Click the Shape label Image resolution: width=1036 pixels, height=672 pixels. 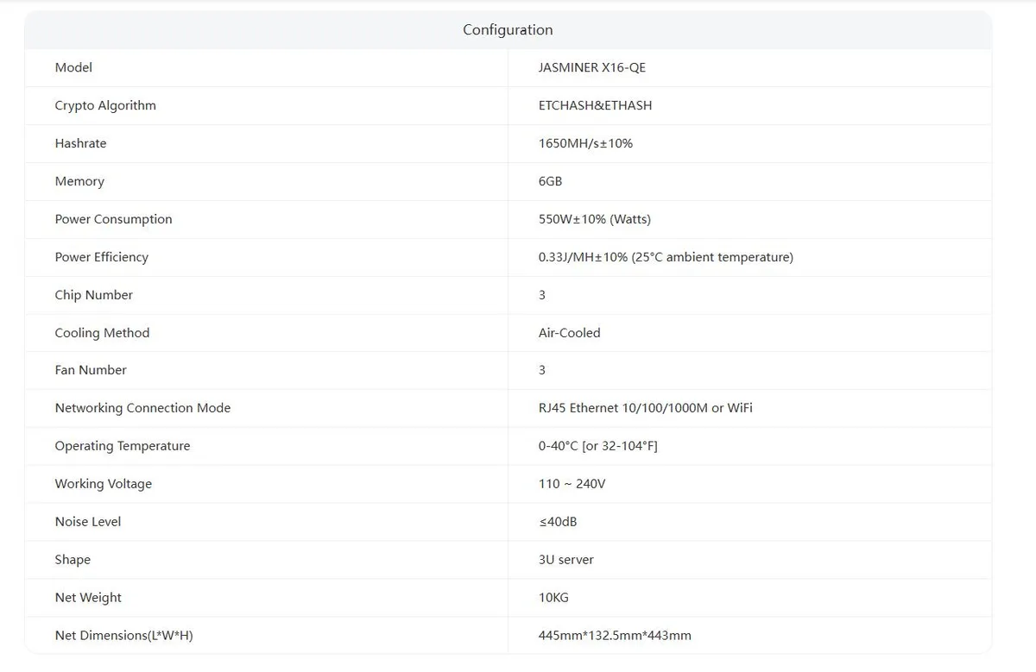(x=73, y=560)
